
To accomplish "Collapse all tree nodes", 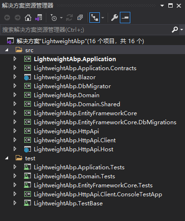I will pyautogui.click(x=80, y=18).
